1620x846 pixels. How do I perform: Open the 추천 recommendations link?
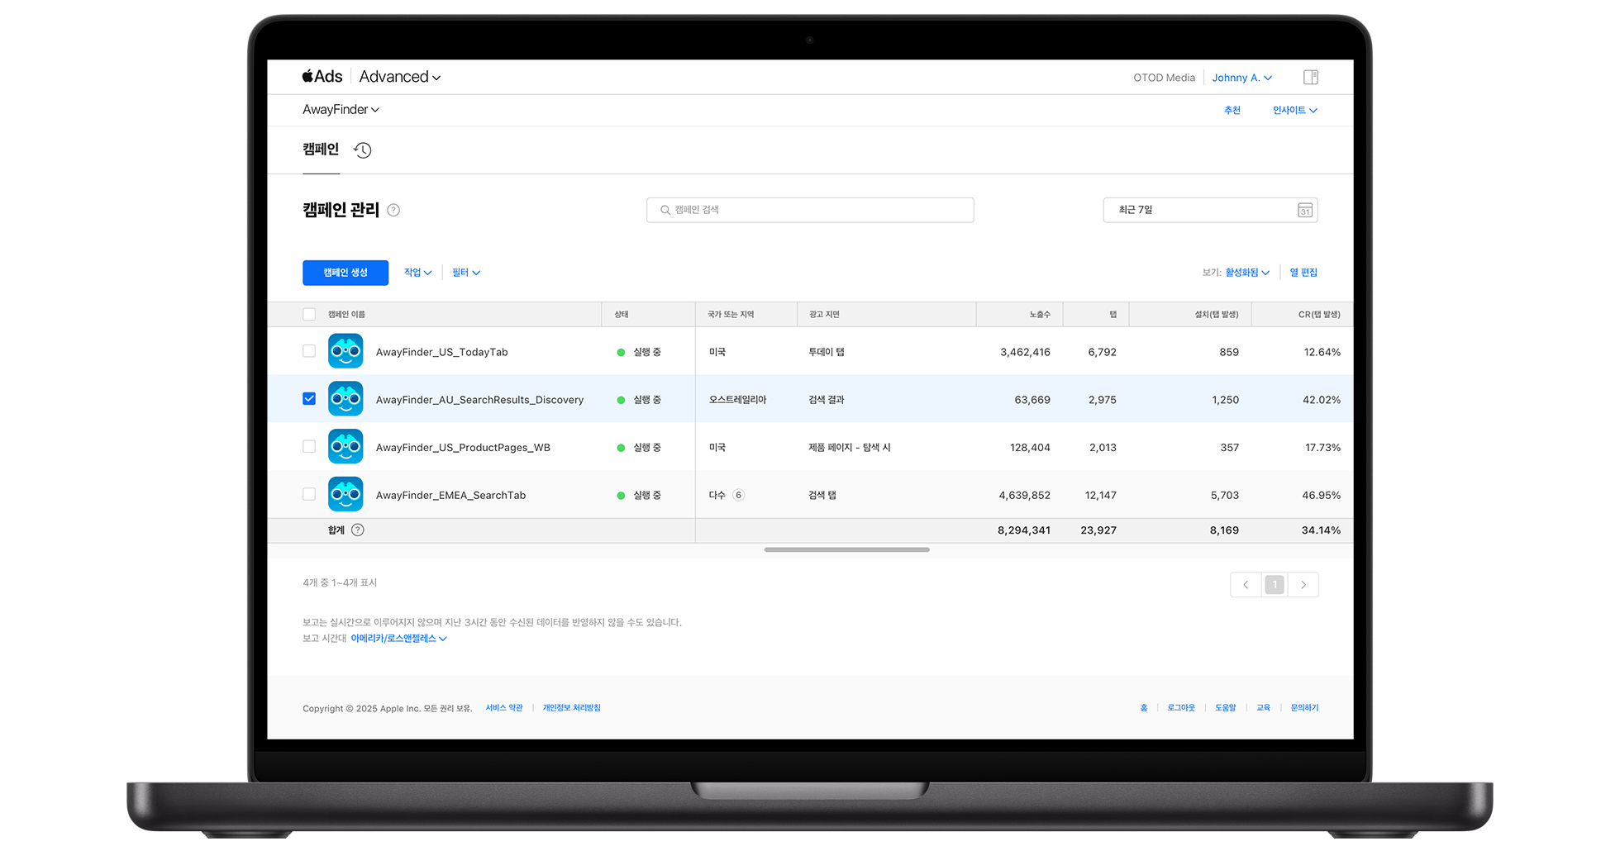pos(1232,111)
